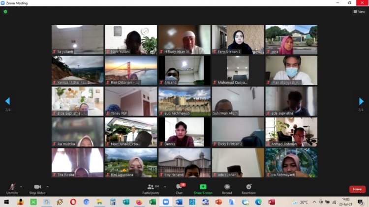Open Microsoft Edge from the taskbar
This screenshot has height=207, width=369.
click(x=258, y=202)
